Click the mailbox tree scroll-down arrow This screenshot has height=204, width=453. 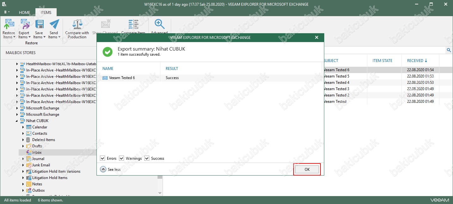pyautogui.click(x=160, y=193)
